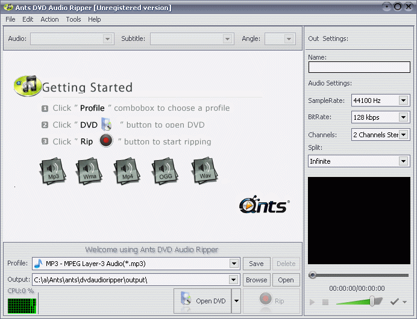Open the Help menu
417x319 pixels.
95,19
